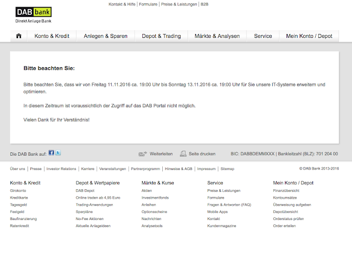Click the Depot & Wertpapiere footer heading
Screen dimensions: 352x258
(98, 183)
